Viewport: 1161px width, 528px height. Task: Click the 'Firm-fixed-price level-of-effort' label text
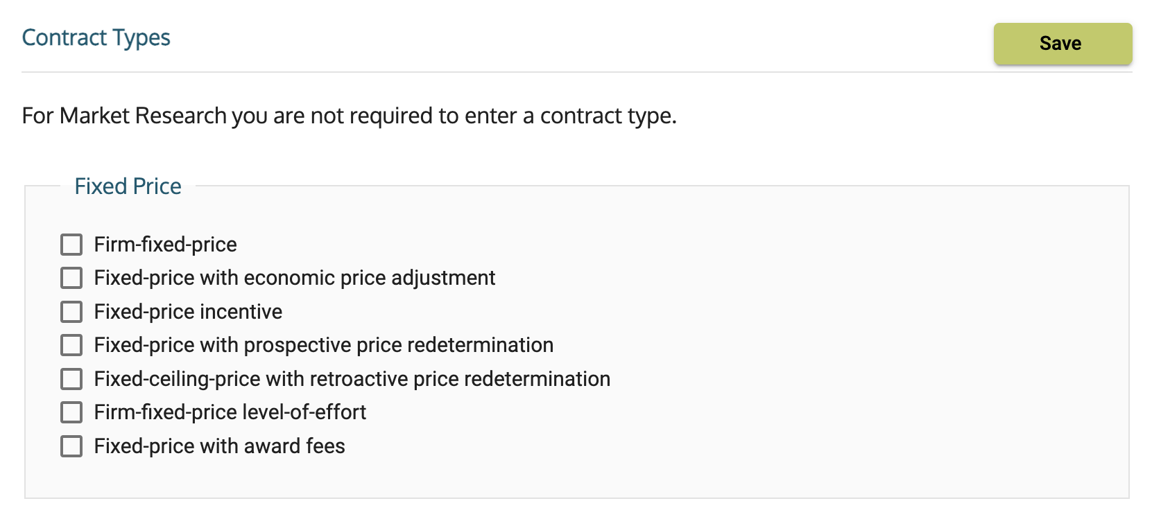coord(230,412)
